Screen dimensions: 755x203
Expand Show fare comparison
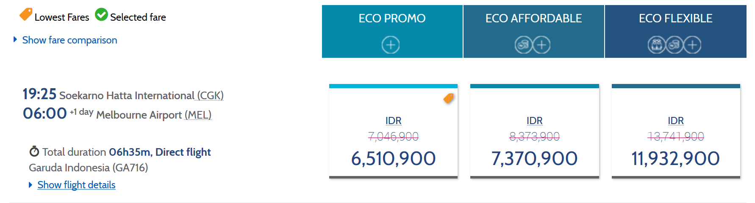pyautogui.click(x=69, y=40)
